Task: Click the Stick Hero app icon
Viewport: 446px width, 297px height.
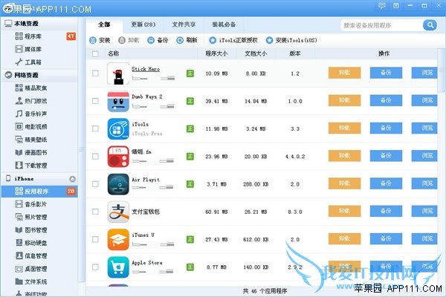Action: pyautogui.click(x=118, y=74)
